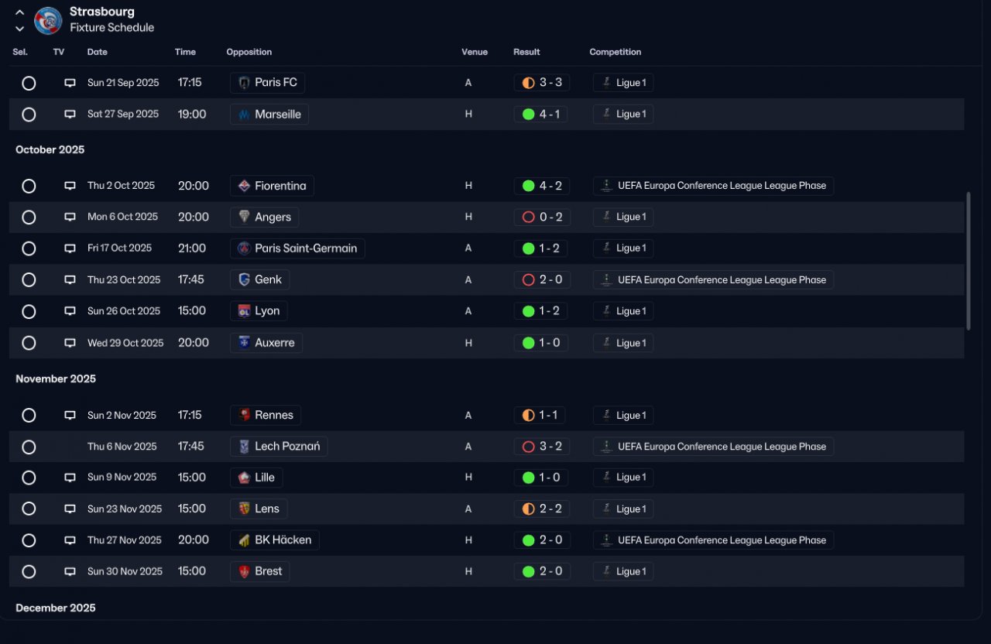Screen dimensions: 991x644
Task: Click the TV icon for Marseille fixture
Action: tap(70, 115)
